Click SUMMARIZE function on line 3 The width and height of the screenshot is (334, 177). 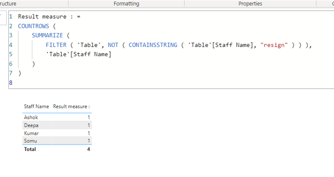[x=47, y=35]
